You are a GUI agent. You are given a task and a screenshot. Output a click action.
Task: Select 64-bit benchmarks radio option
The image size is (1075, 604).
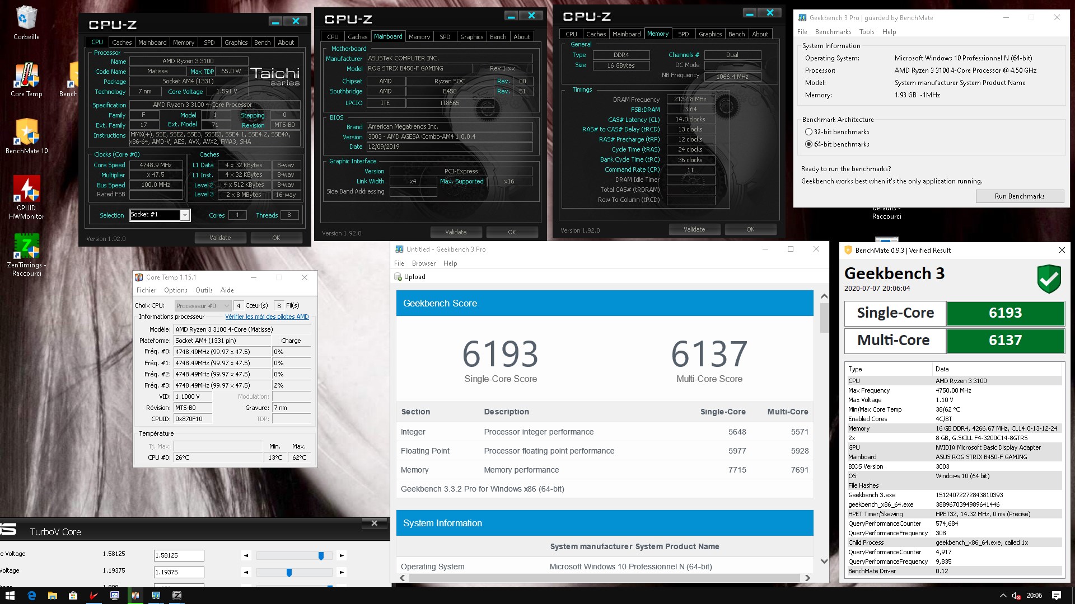pyautogui.click(x=808, y=144)
